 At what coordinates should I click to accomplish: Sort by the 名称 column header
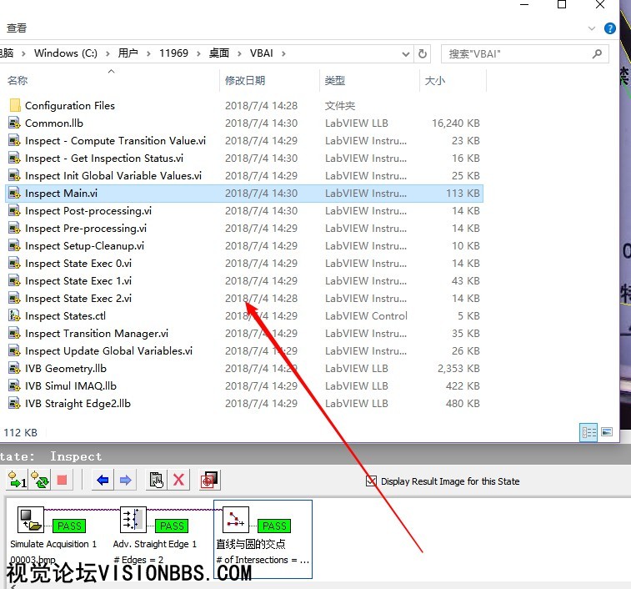[x=18, y=81]
